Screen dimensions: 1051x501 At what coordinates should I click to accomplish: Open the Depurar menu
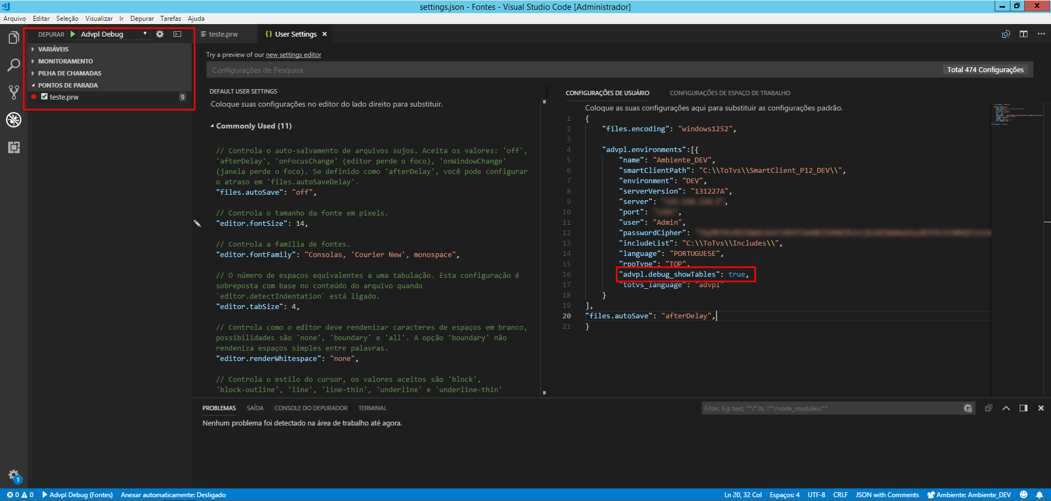142,18
